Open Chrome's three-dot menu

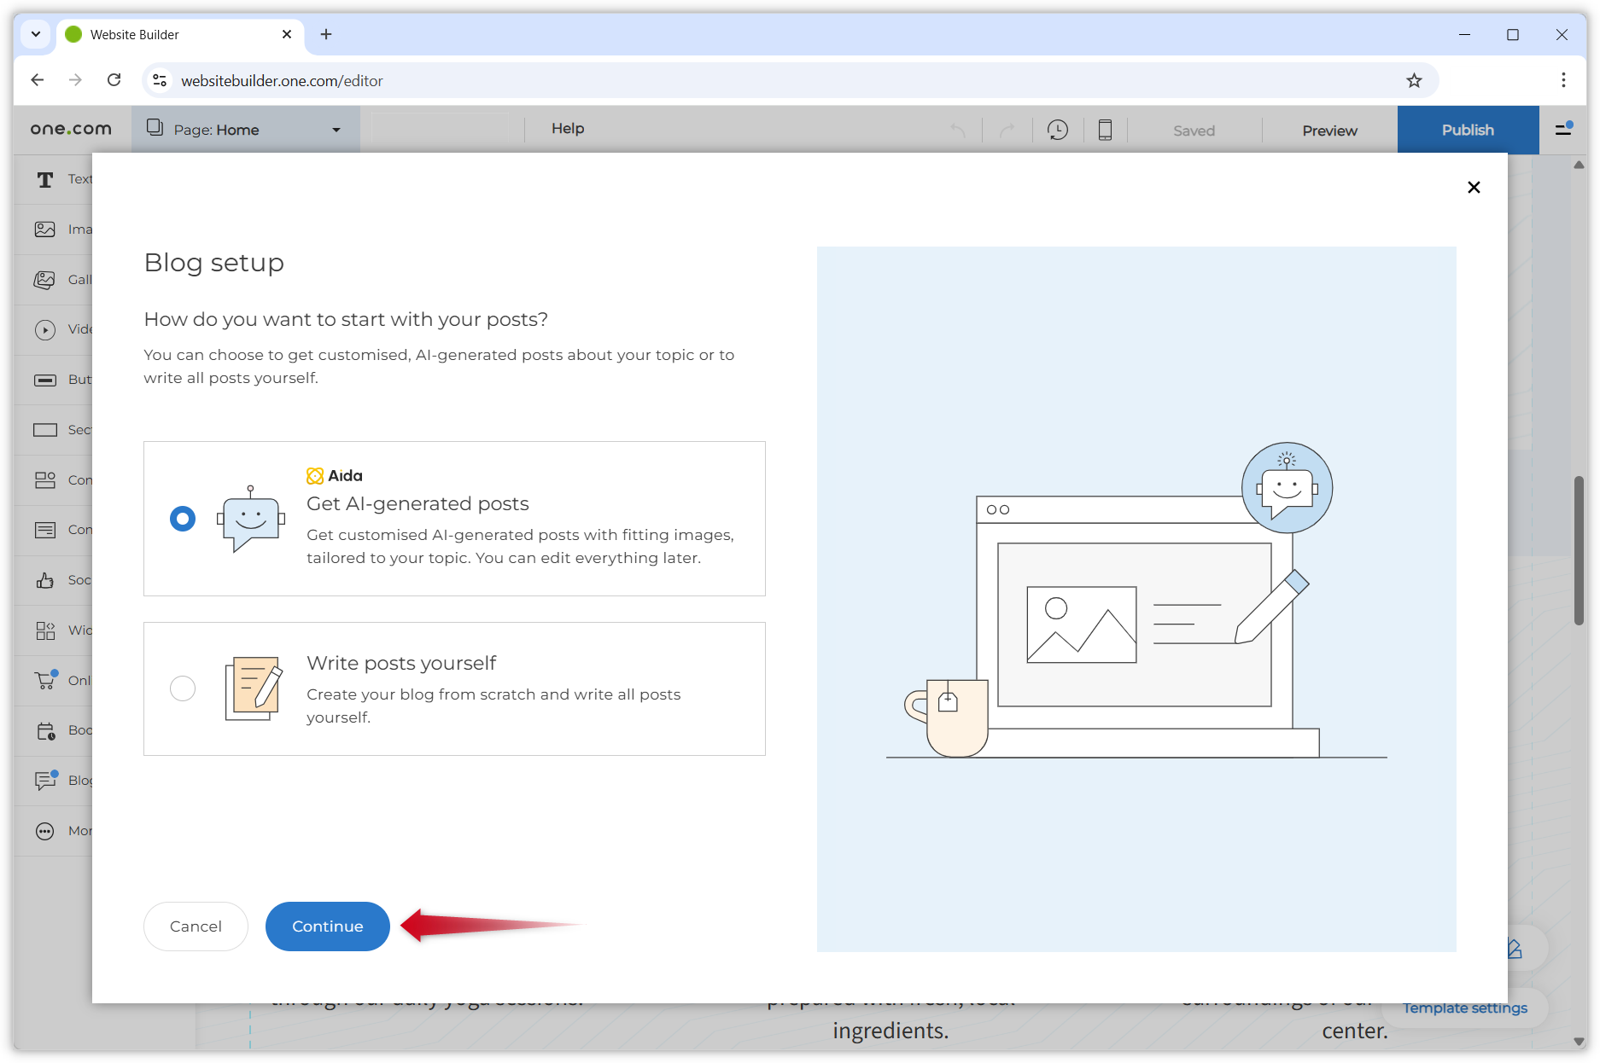point(1562,79)
